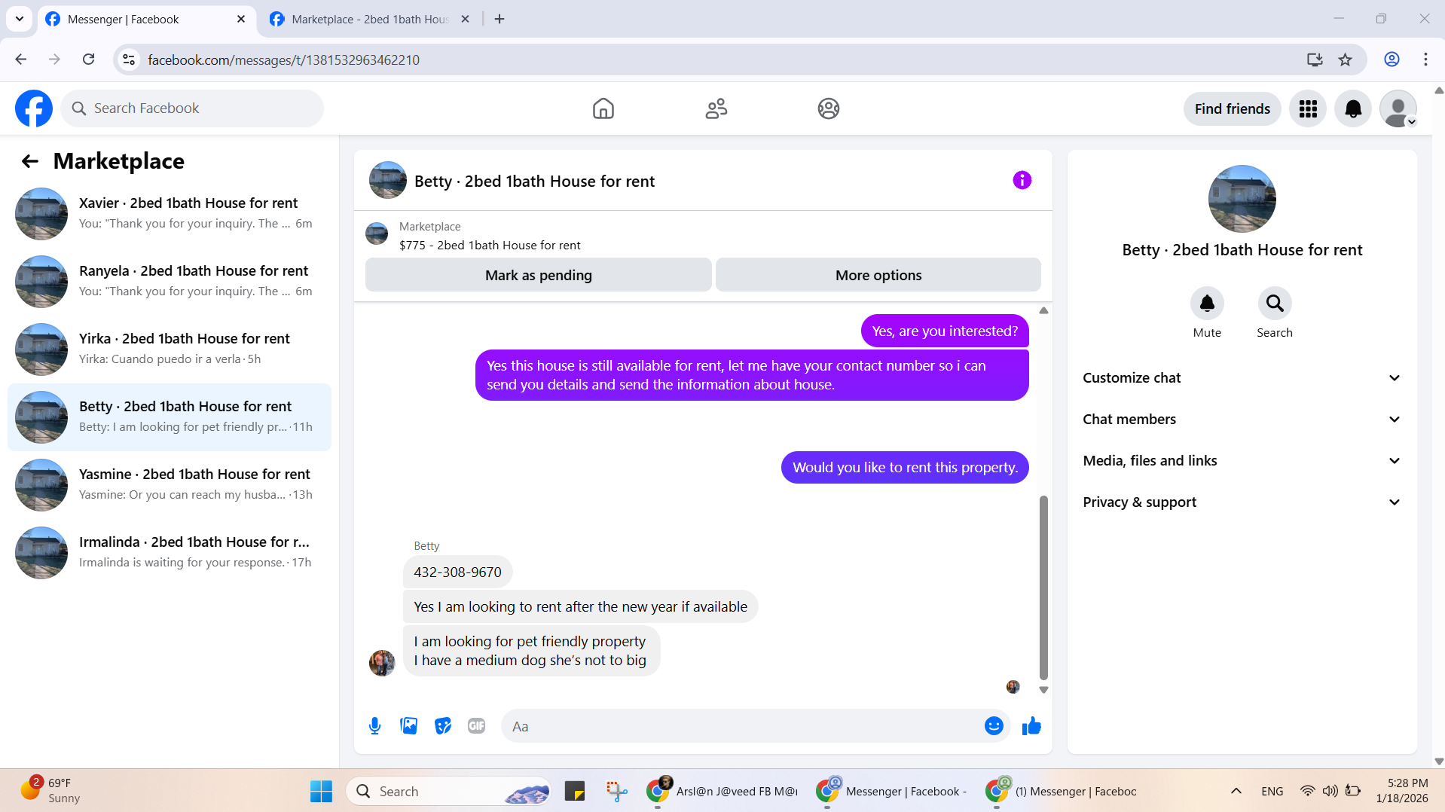Screen dimensions: 1445x812
Task: Click the browser address bar URL
Action: (x=283, y=60)
